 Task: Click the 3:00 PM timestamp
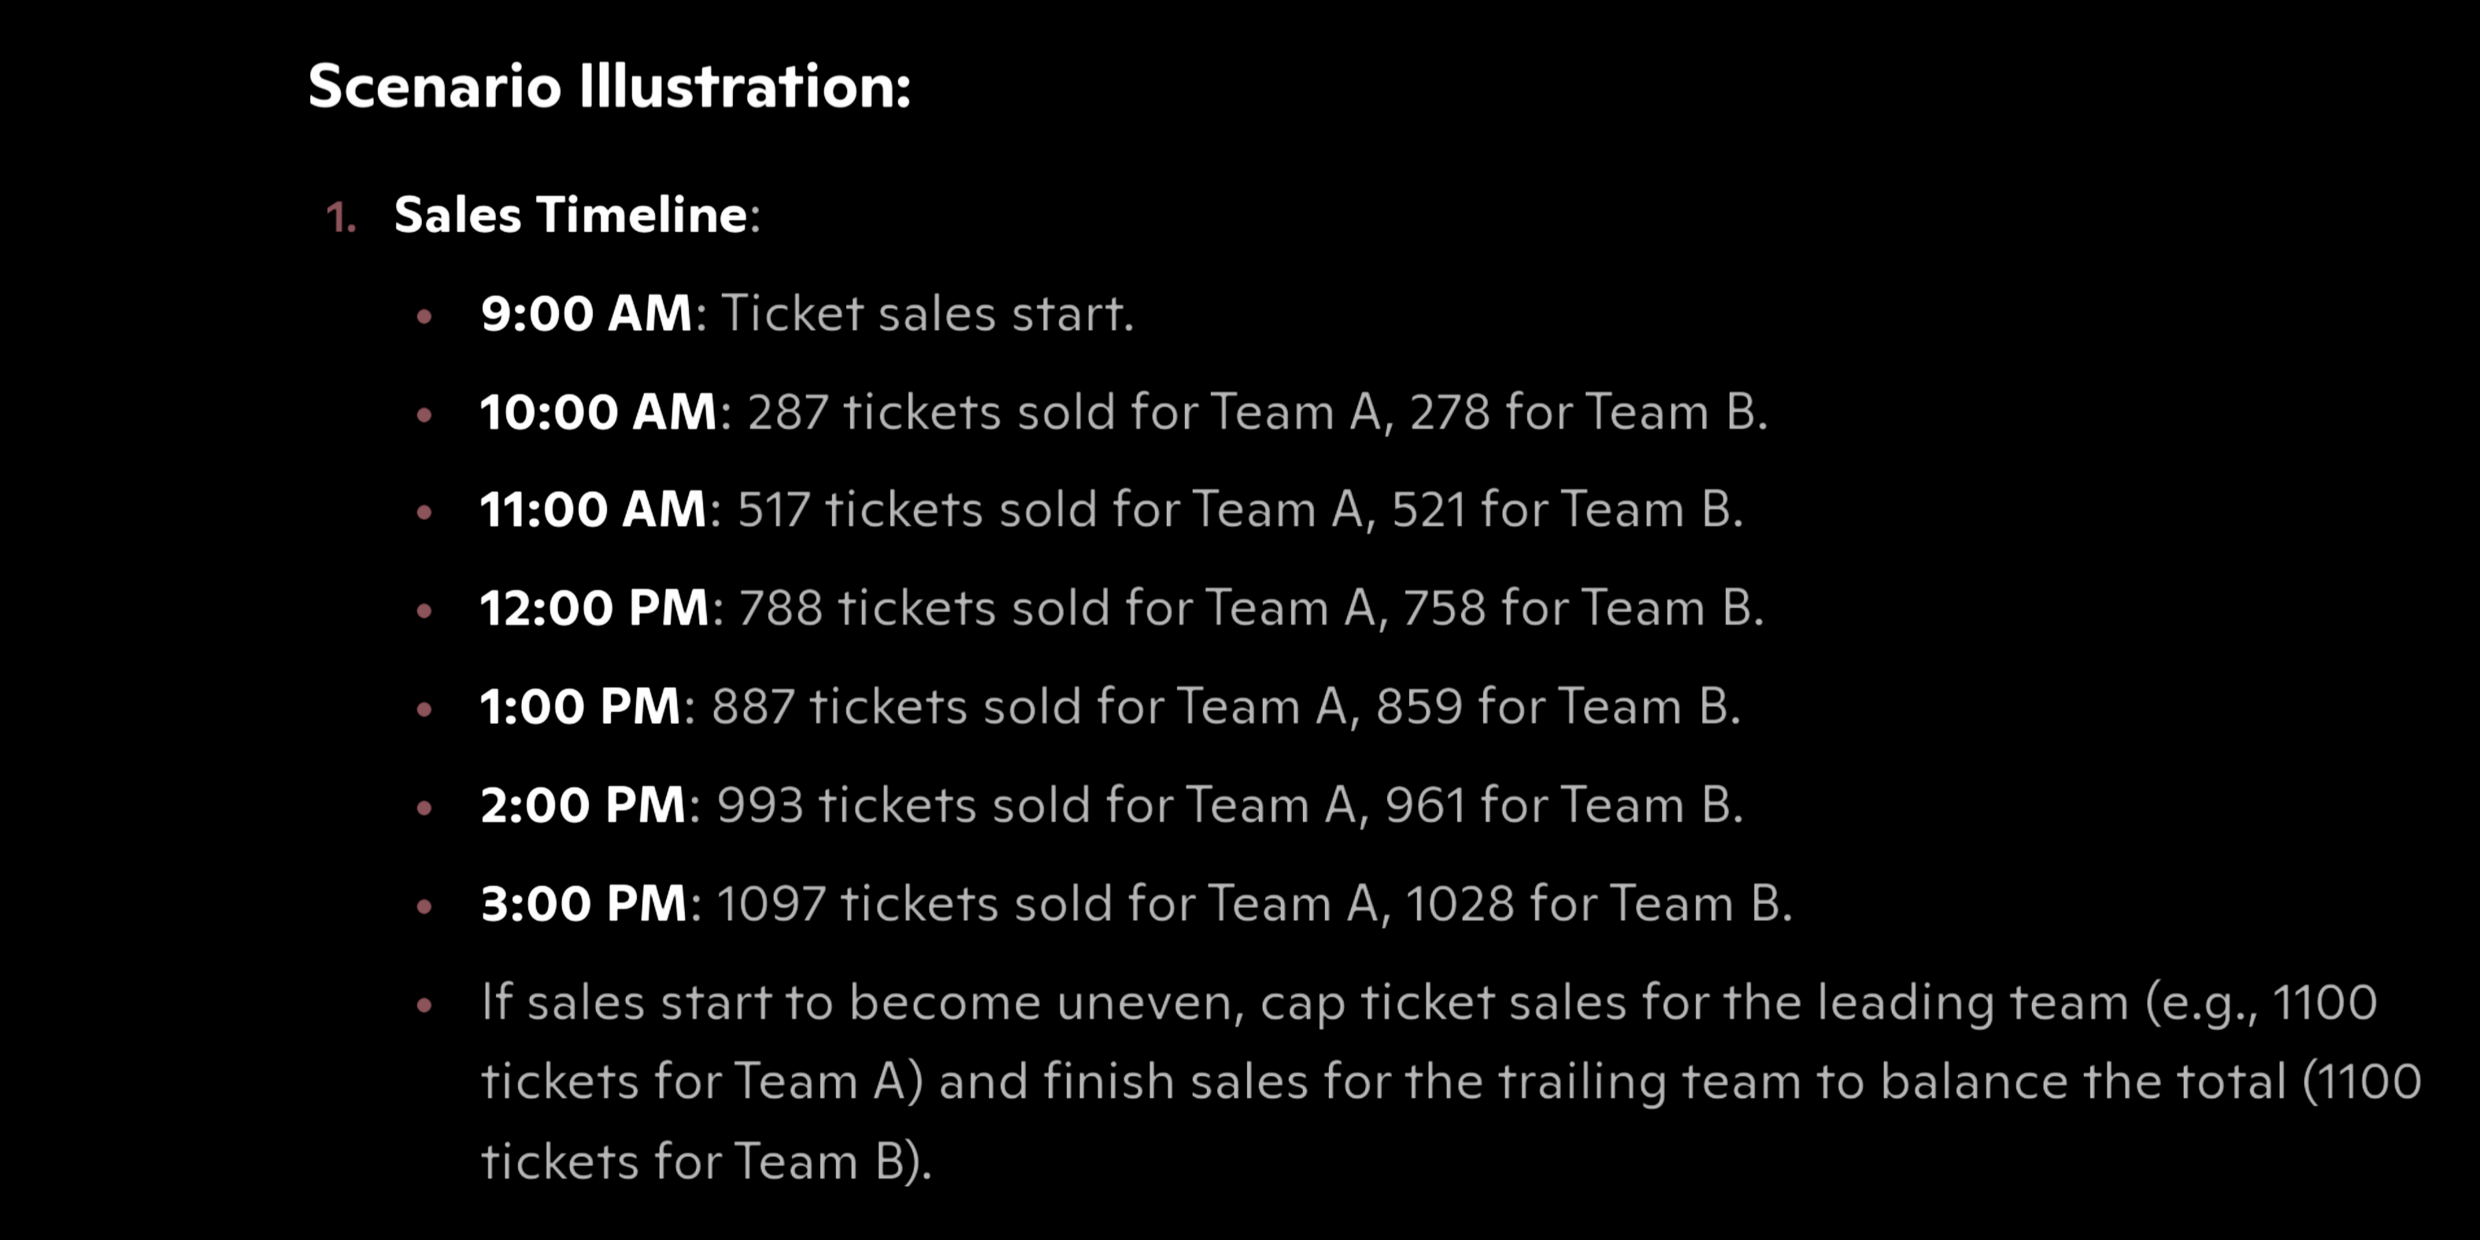click(583, 903)
